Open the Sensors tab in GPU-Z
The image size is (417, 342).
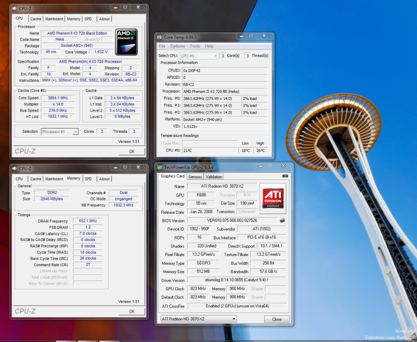pyautogui.click(x=195, y=177)
